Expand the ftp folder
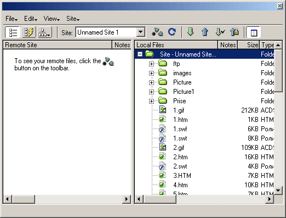Image resolution: width=286 pixels, height=218 pixels. [x=151, y=64]
